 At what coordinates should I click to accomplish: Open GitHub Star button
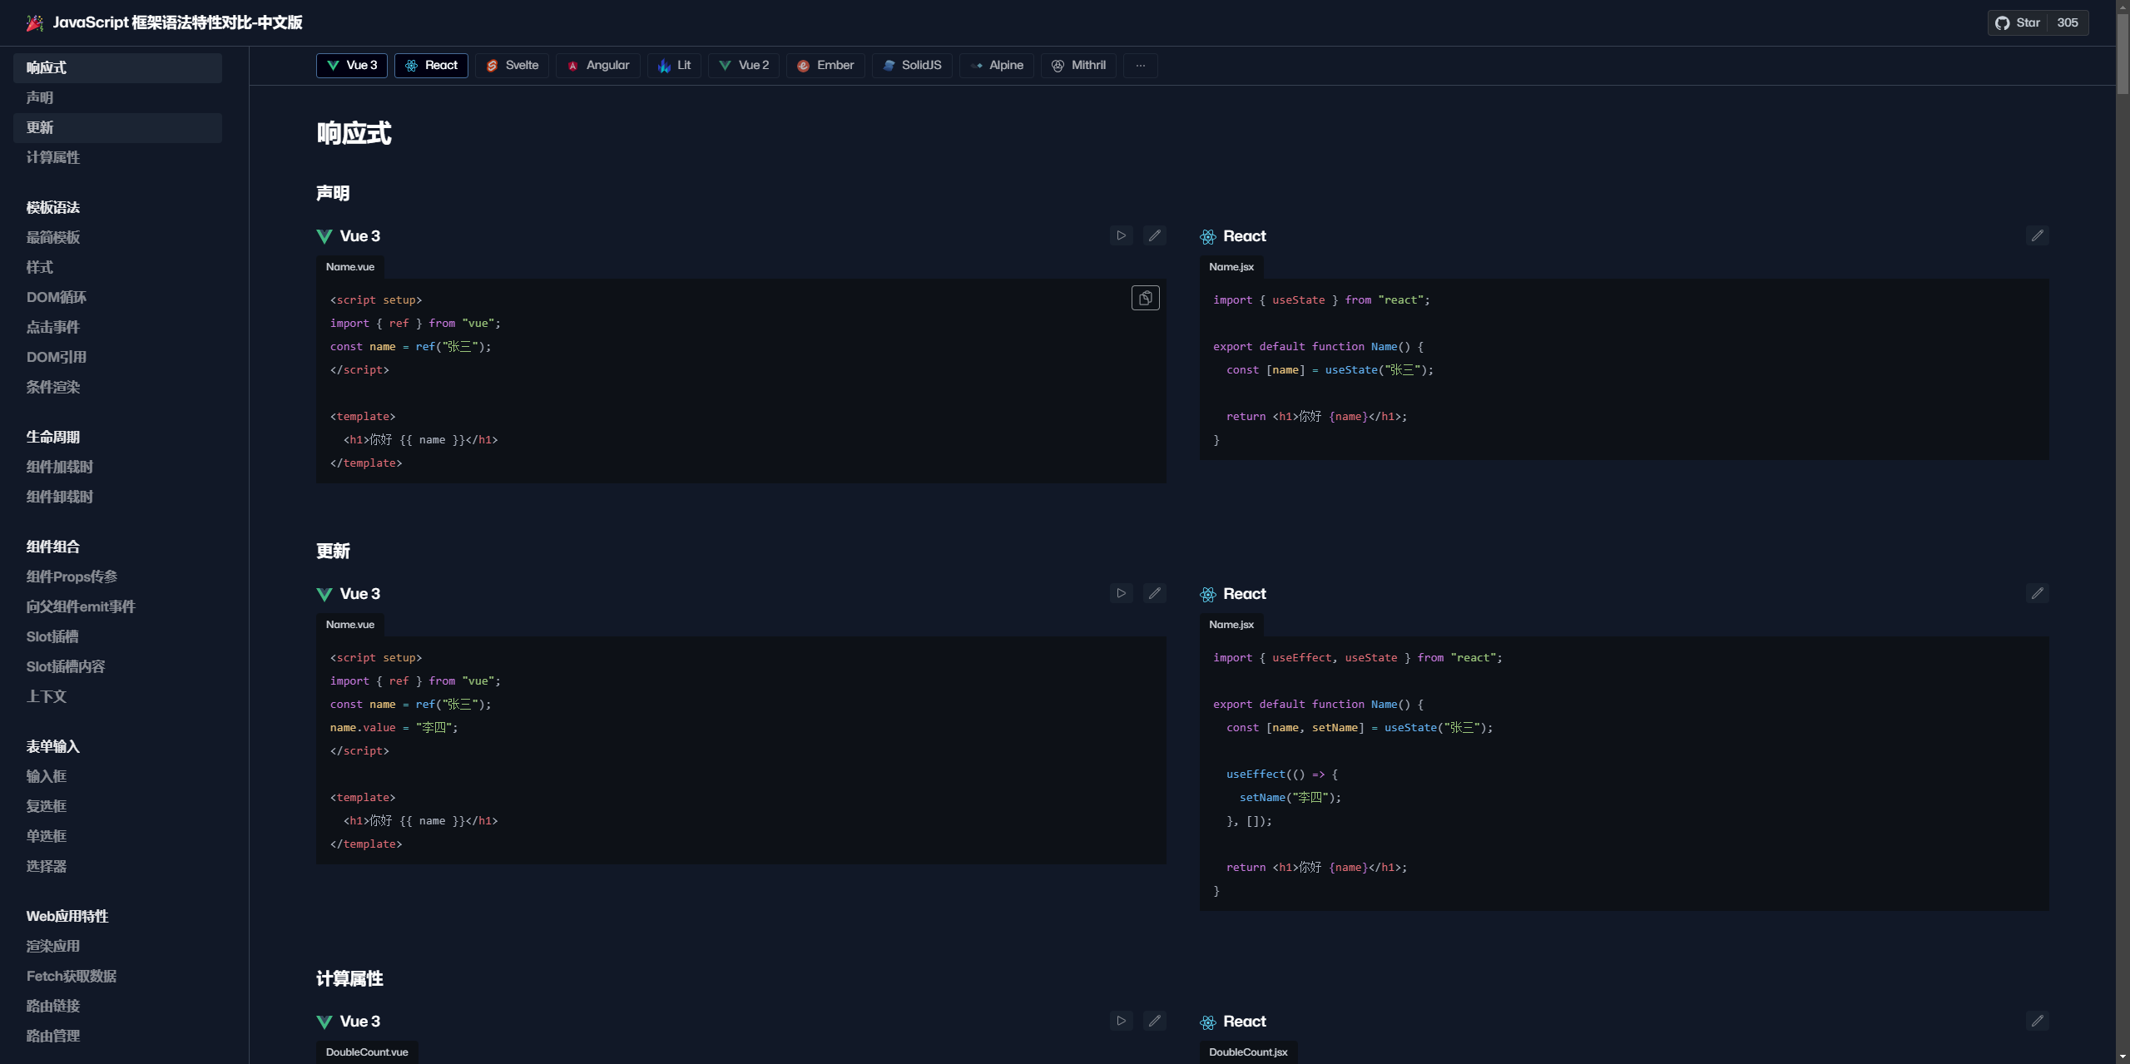tap(2018, 22)
